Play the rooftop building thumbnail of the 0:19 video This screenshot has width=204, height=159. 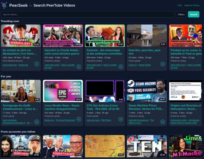coord(147,36)
